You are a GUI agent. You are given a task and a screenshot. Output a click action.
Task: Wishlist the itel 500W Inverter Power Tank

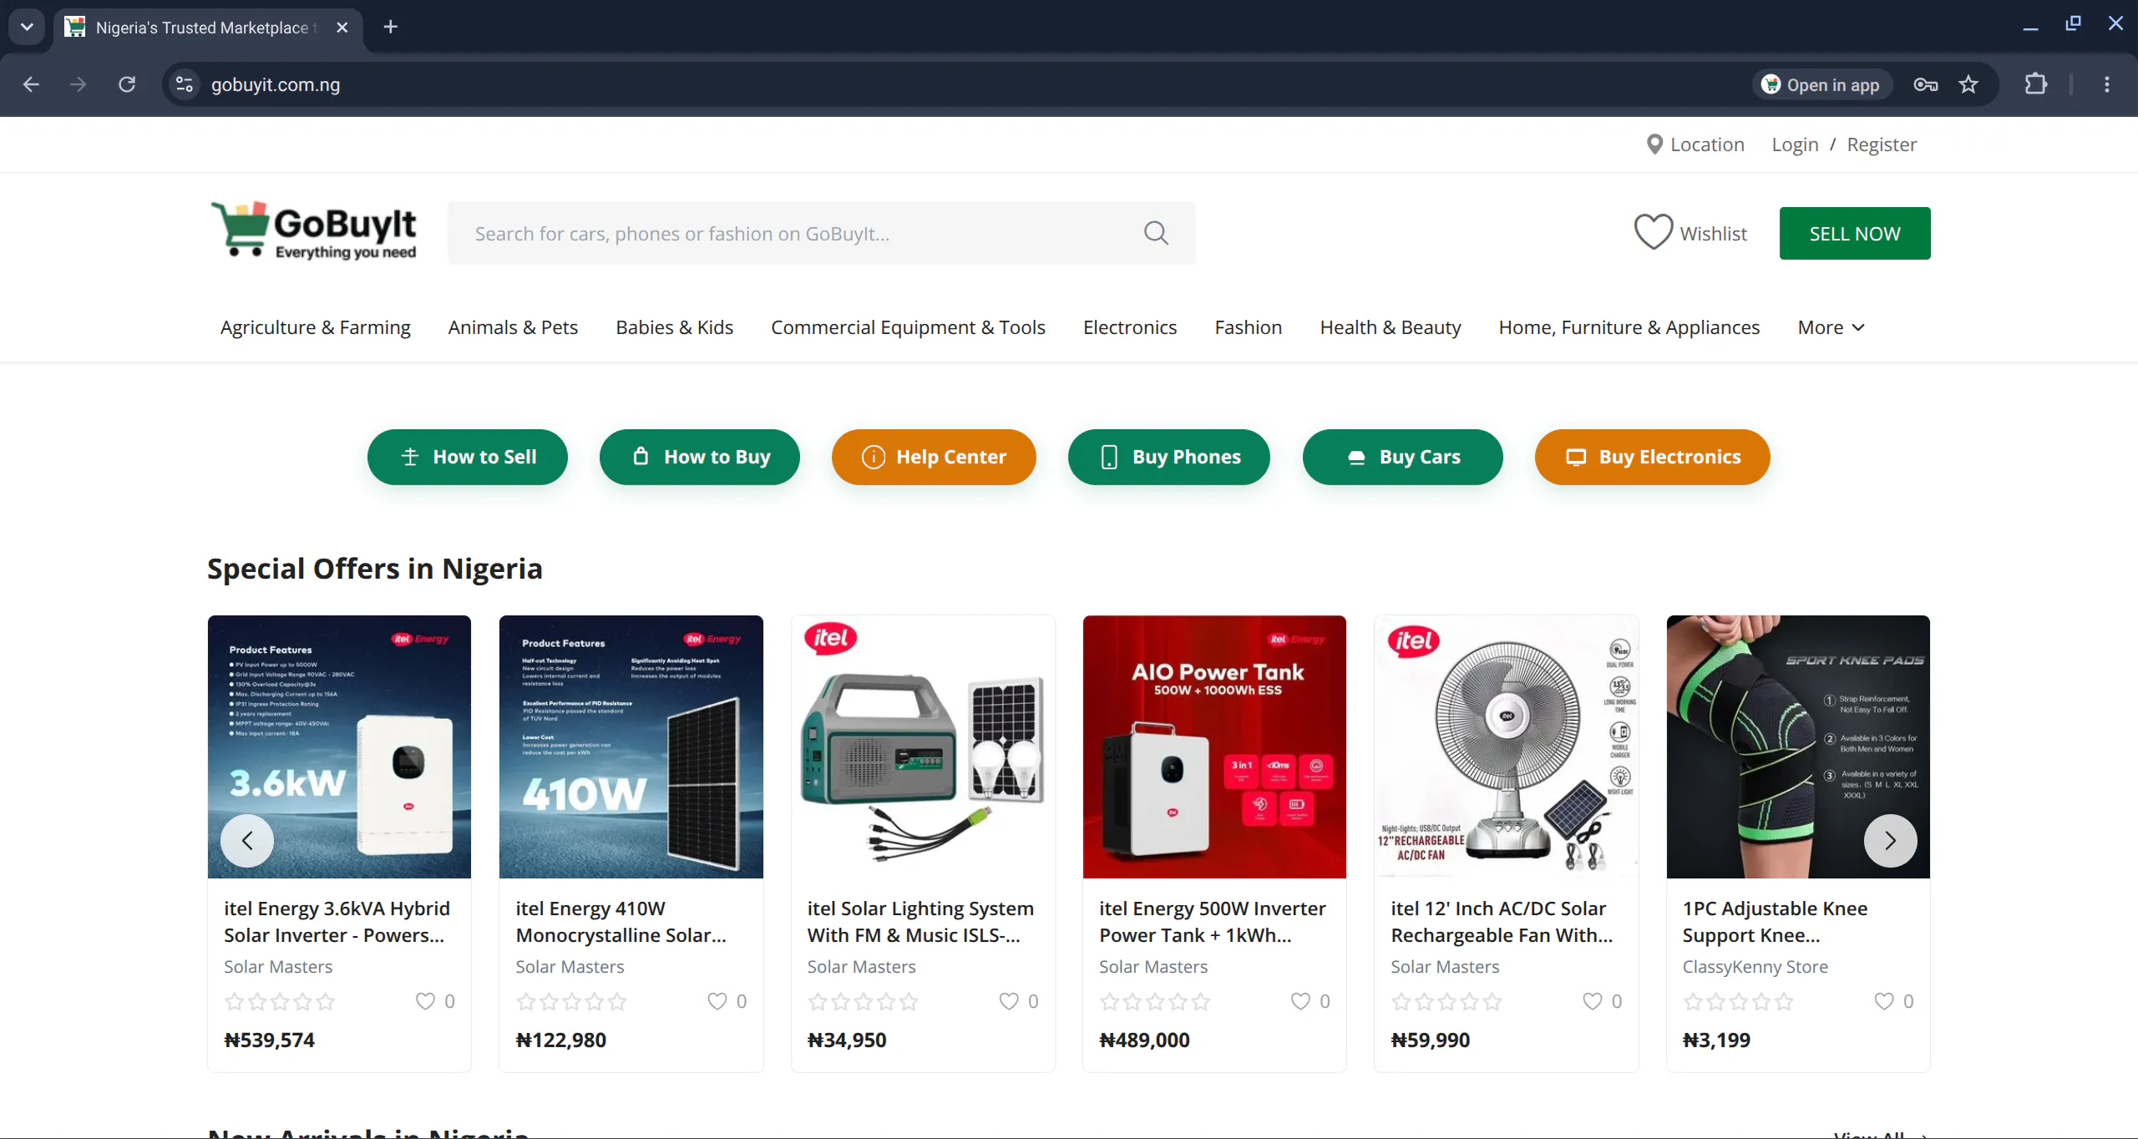[1300, 1000]
